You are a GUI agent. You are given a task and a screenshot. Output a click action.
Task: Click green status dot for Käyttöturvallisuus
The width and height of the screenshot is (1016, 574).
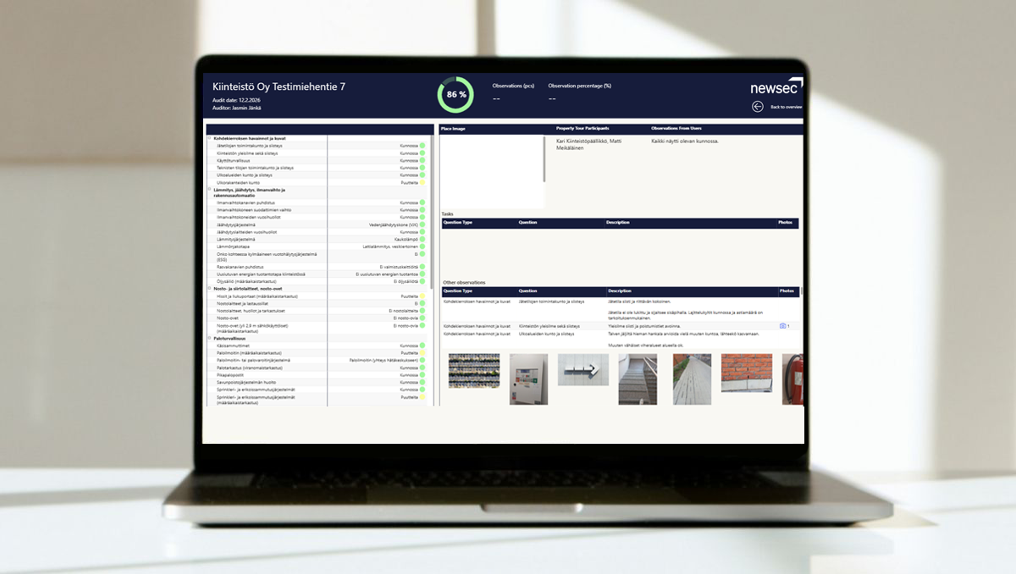click(422, 161)
